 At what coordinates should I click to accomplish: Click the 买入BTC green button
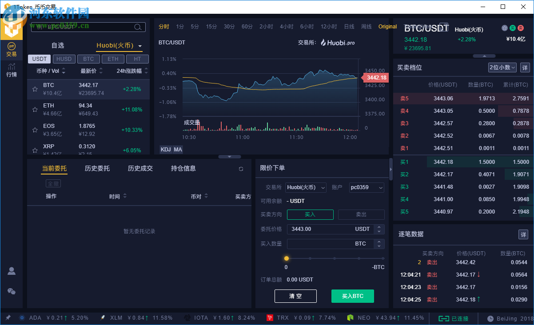point(352,296)
